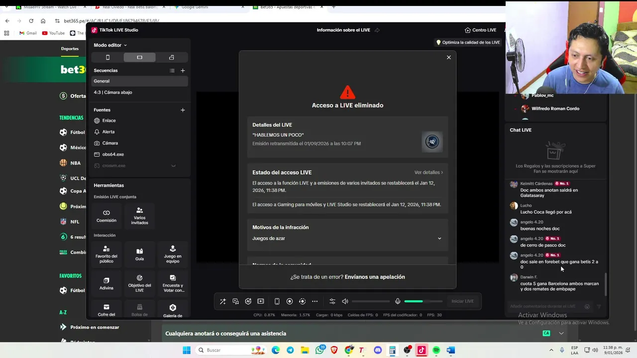
Task: Collapse the bet365 green banner chevron
Action: [x=561, y=334]
